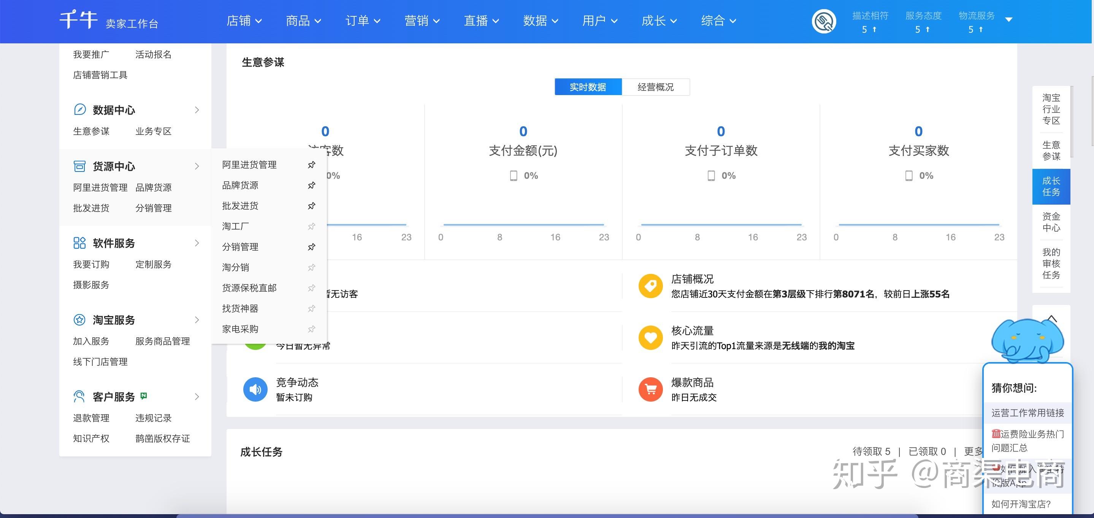Image resolution: width=1094 pixels, height=518 pixels.
Task: Pin 淘工厂 to the sidebar
Action: (x=312, y=227)
